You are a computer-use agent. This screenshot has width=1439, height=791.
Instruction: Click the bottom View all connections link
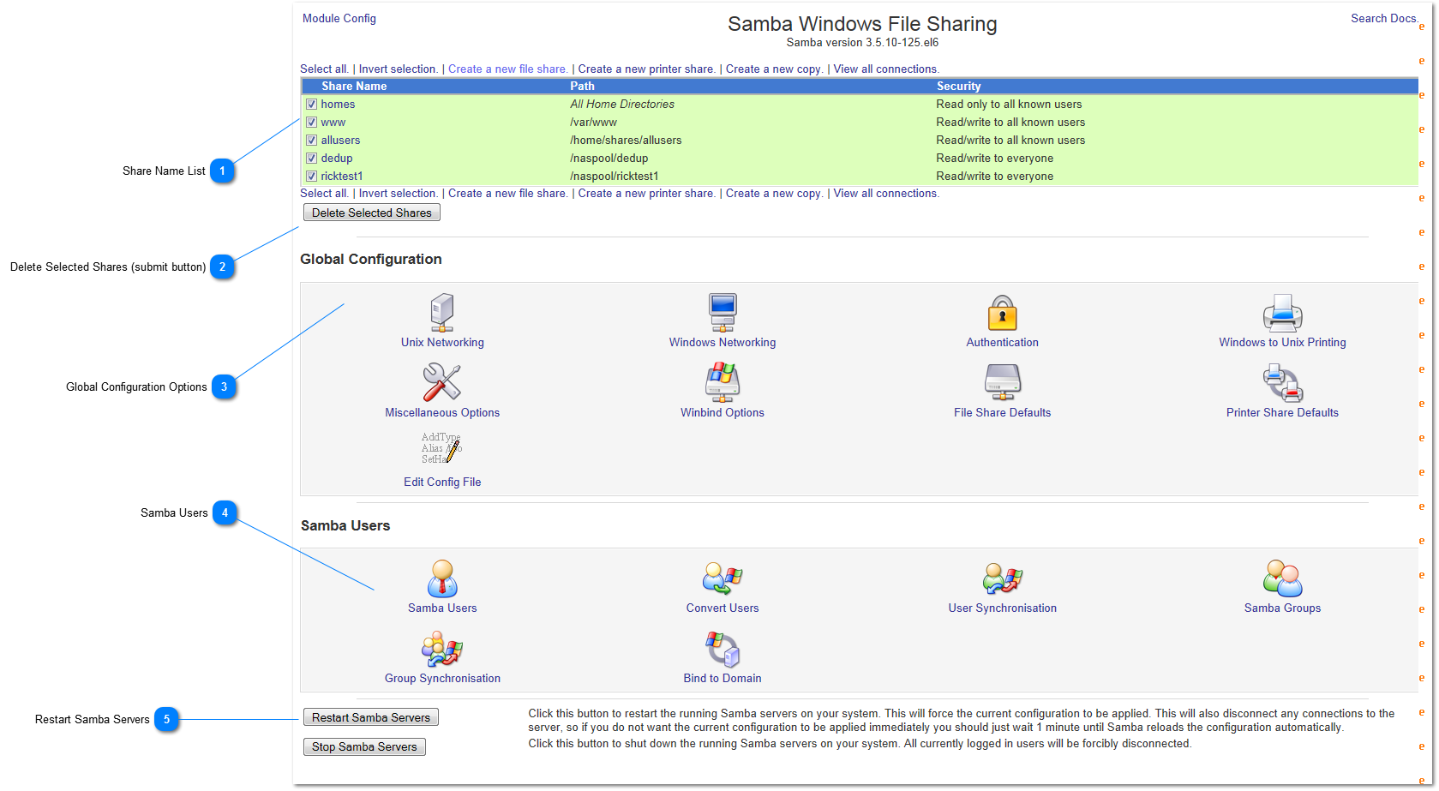tap(886, 193)
